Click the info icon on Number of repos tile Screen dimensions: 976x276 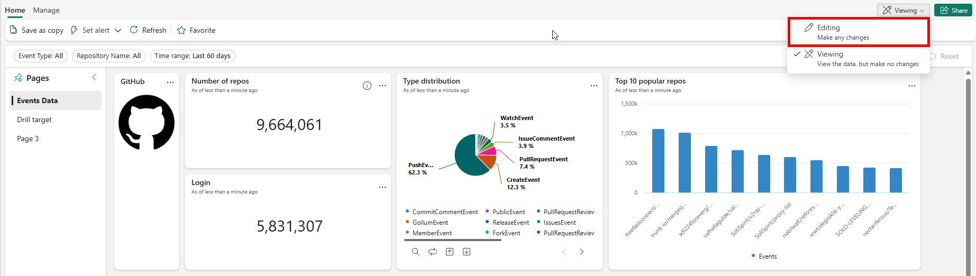click(x=367, y=86)
